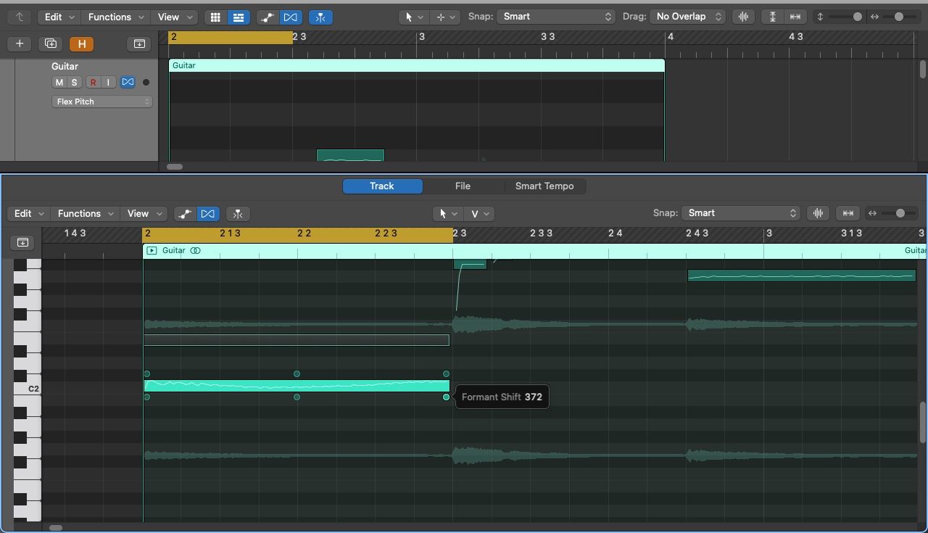Switch to grid view icon in top toolbar

coord(215,17)
